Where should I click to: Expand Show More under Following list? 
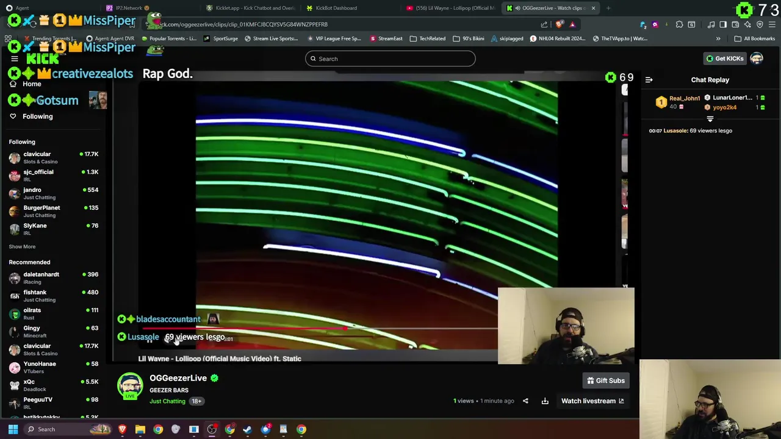click(22, 247)
